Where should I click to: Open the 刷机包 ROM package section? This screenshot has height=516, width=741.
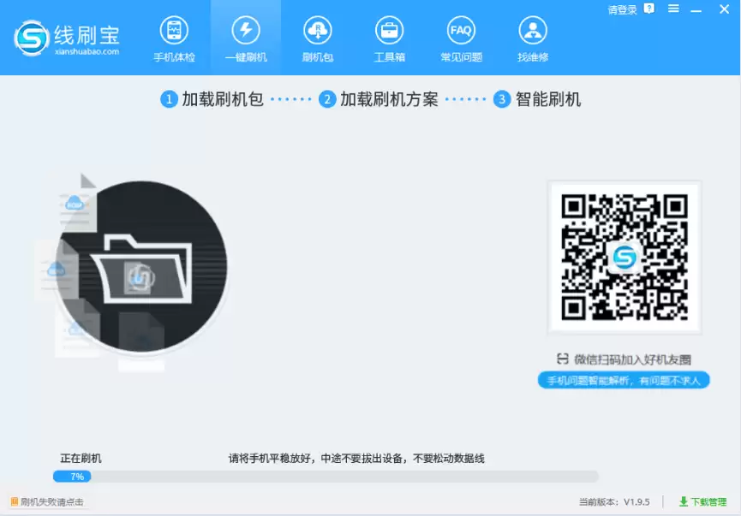point(317,36)
